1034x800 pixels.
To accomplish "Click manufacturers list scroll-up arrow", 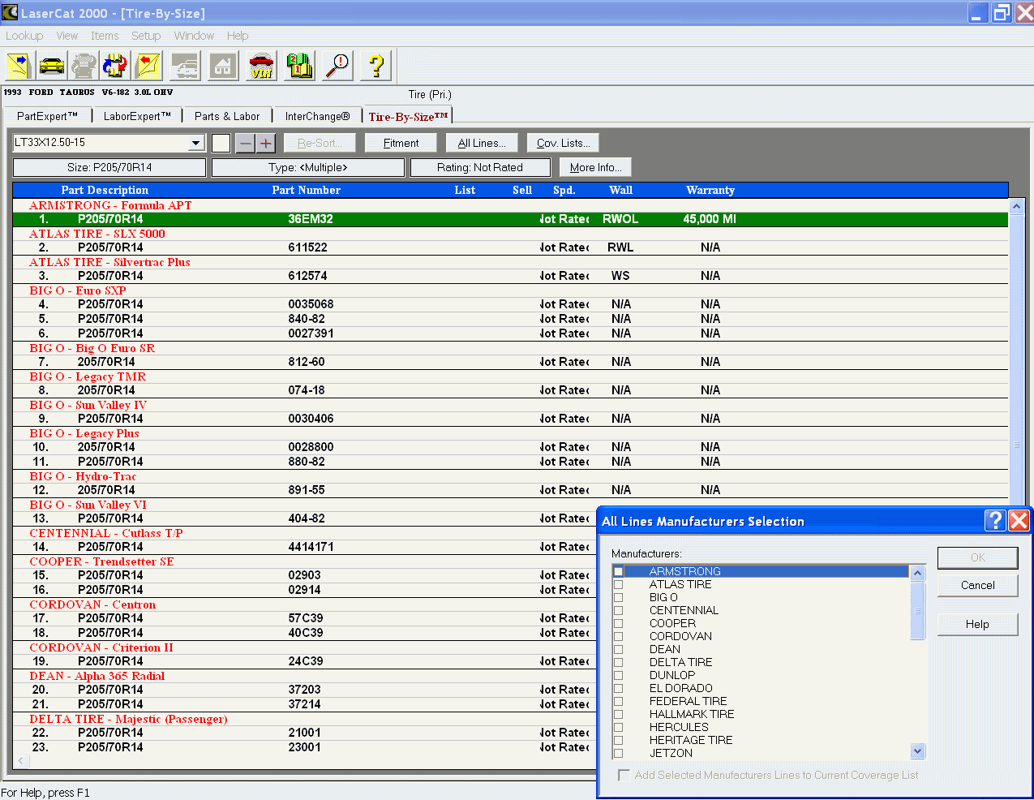I will point(918,573).
